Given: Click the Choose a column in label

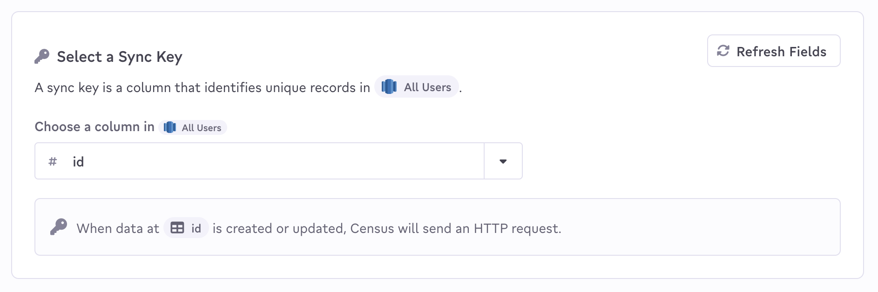Looking at the screenshot, I should click(x=95, y=127).
